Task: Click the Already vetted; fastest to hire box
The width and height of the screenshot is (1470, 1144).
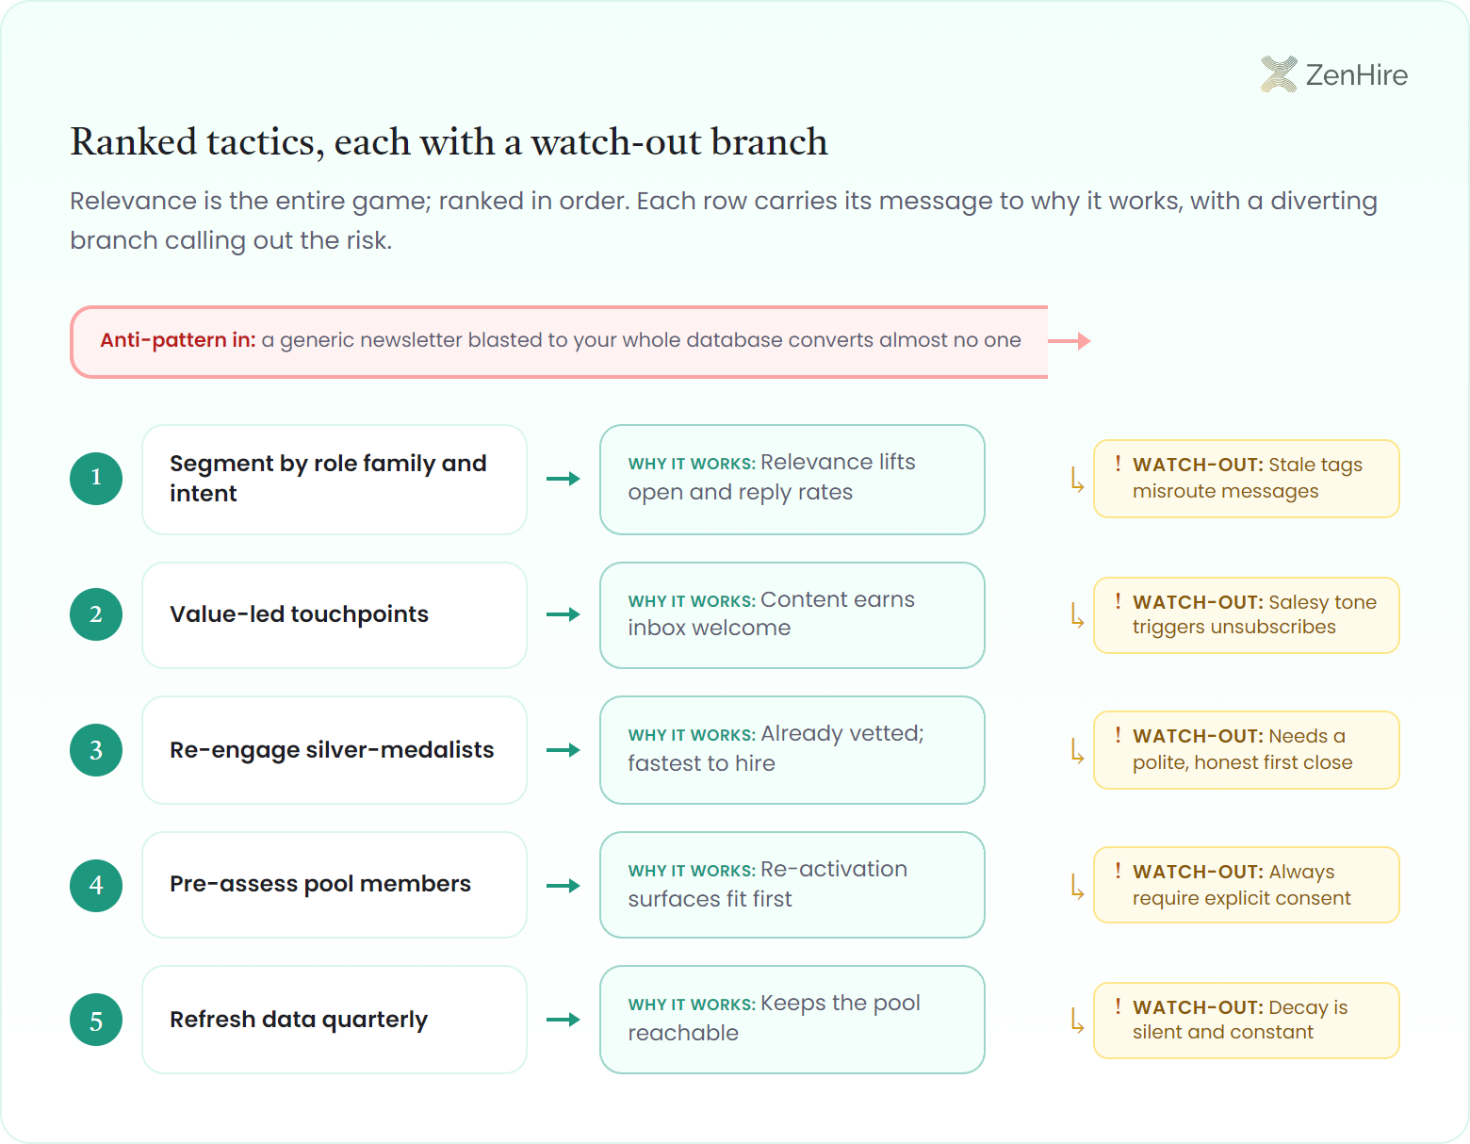Action: pos(792,750)
